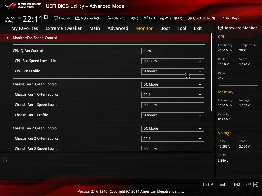Click the EZ Tuning Wizard bulb icon
The image size is (262, 196).
click(146, 18)
